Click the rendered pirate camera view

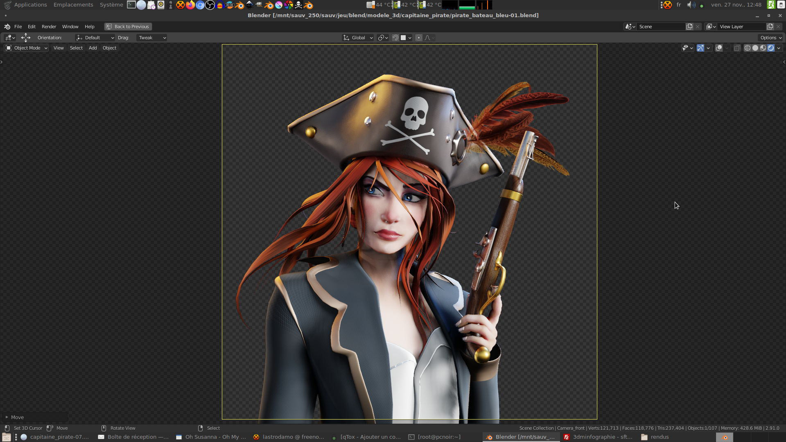point(409,232)
